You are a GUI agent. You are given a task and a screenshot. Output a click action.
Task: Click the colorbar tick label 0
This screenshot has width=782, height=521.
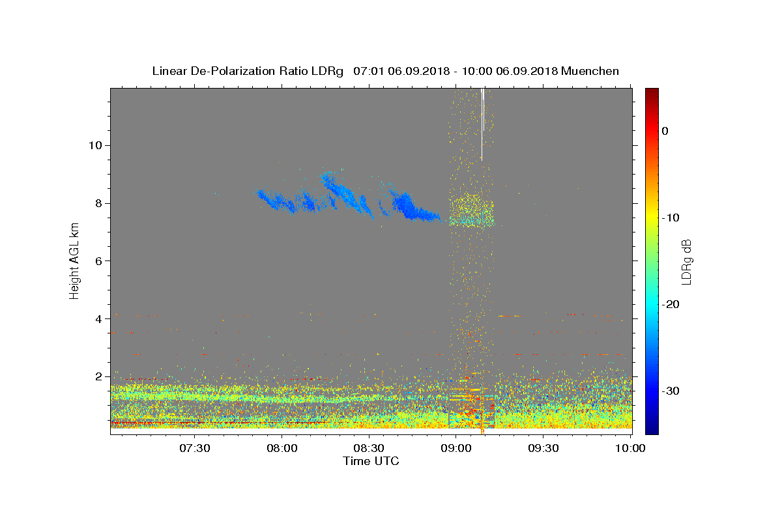tap(665, 131)
